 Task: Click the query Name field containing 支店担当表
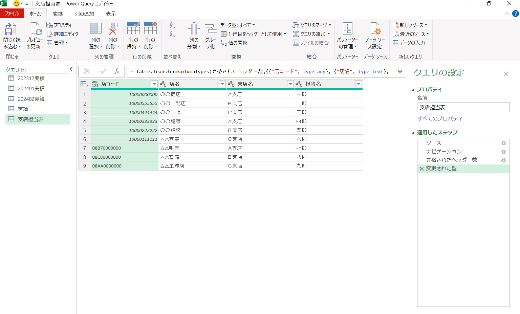[x=463, y=107]
